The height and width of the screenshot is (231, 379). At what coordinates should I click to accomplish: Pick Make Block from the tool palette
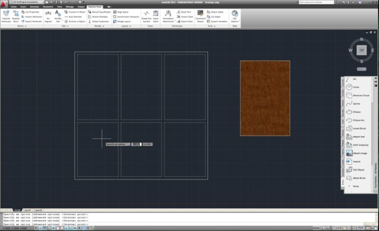point(356,178)
